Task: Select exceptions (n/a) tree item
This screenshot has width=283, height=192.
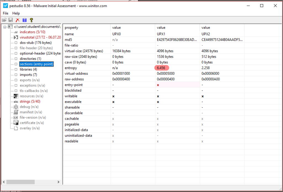Action: tap(32, 86)
